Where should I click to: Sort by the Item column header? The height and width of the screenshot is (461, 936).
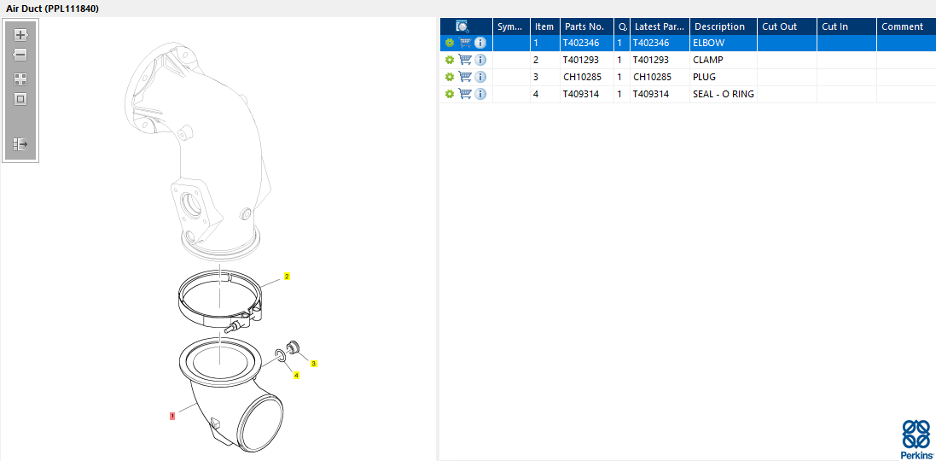point(545,26)
